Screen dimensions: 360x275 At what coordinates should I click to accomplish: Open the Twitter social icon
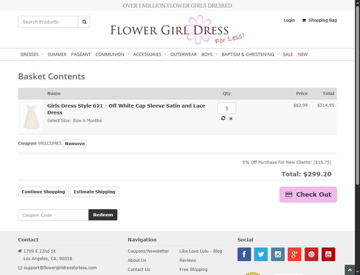(x=261, y=254)
